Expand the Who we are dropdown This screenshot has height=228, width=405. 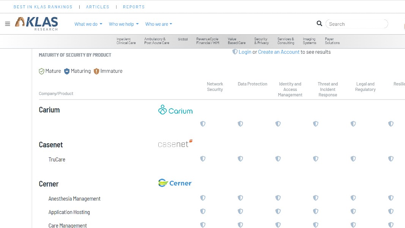tap(159, 24)
